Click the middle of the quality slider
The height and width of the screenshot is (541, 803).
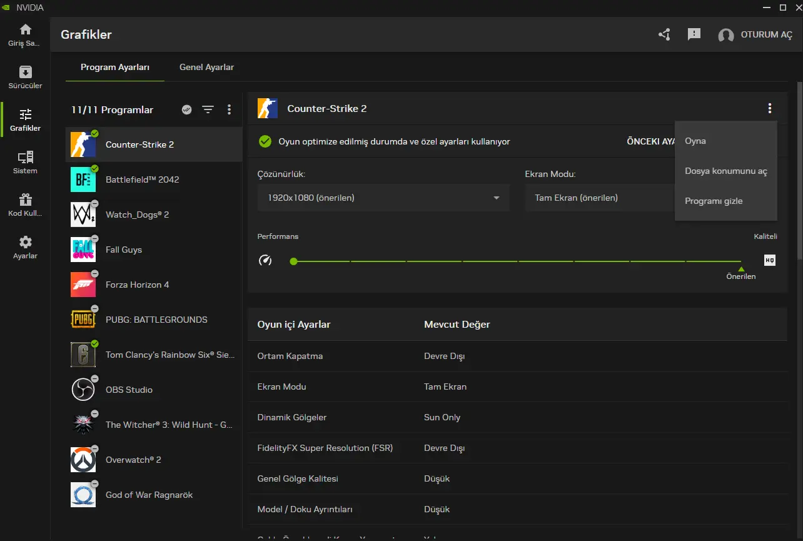coord(518,261)
